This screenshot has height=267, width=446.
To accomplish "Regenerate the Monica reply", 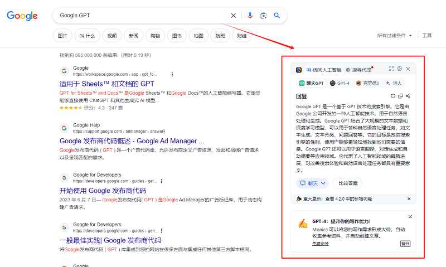I will [393, 96].
